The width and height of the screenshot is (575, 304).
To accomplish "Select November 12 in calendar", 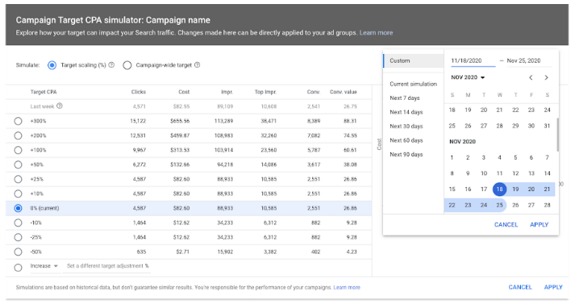I will click(x=515, y=173).
